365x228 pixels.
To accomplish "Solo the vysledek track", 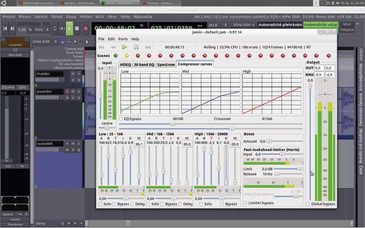I will point(79,144).
